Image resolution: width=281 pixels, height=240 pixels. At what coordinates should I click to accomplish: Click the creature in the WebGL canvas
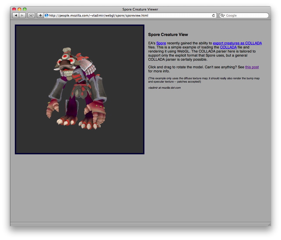pyautogui.click(x=77, y=88)
